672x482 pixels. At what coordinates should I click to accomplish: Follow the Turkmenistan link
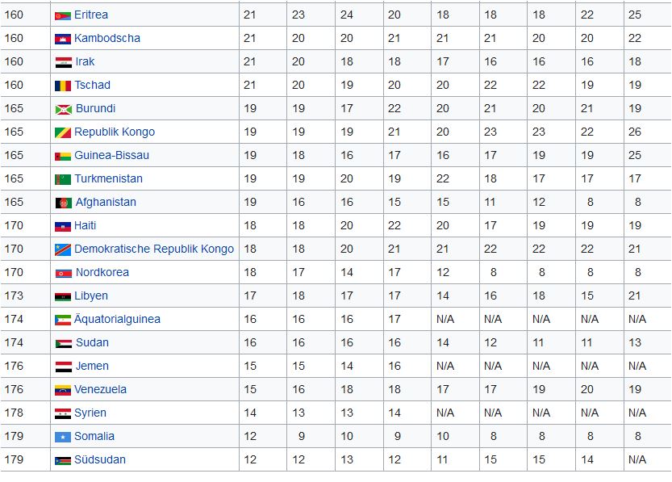(109, 178)
